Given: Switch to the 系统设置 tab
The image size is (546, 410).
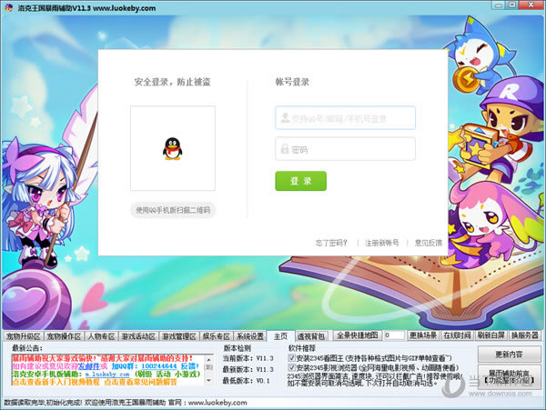Looking at the screenshot, I should pyautogui.click(x=249, y=336).
